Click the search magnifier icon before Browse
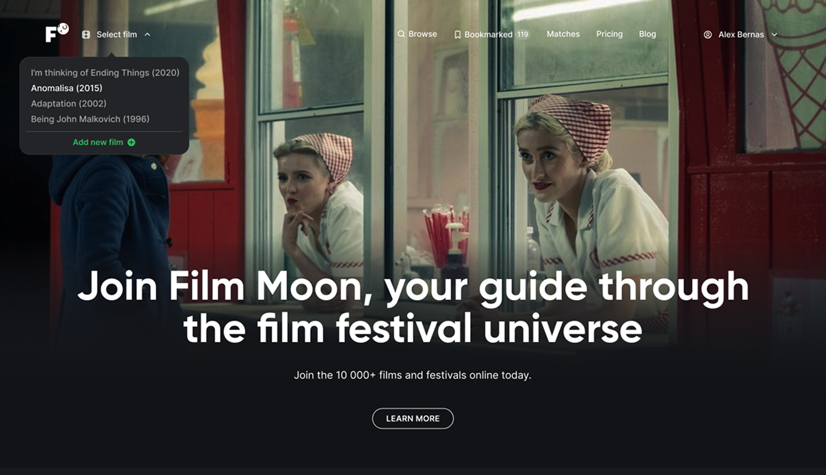This screenshot has height=475, width=826. click(x=400, y=34)
